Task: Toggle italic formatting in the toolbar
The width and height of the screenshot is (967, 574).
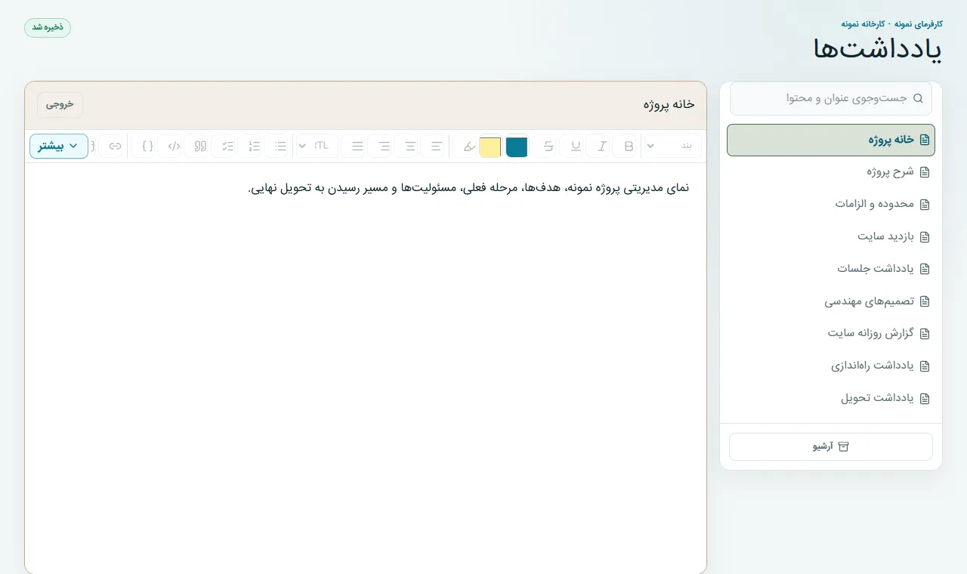Action: pos(602,146)
